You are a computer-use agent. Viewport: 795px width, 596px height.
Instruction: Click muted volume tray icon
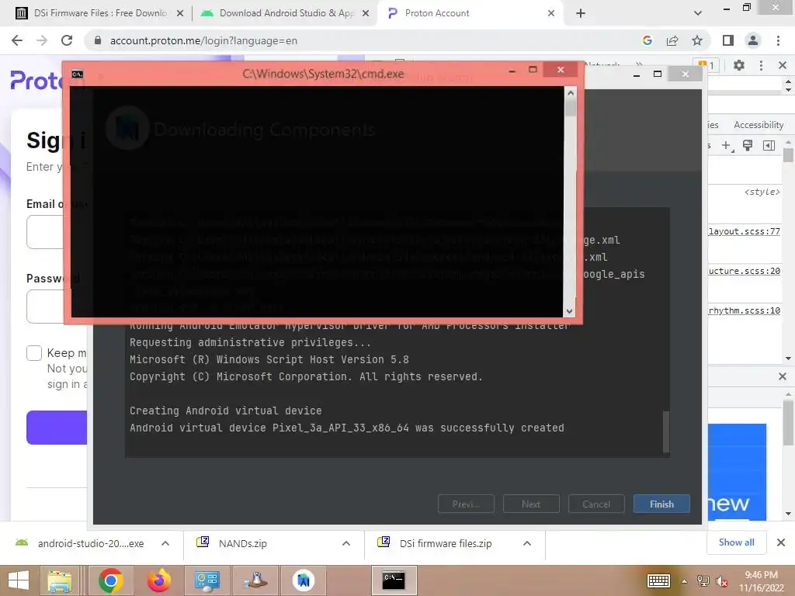tap(721, 581)
